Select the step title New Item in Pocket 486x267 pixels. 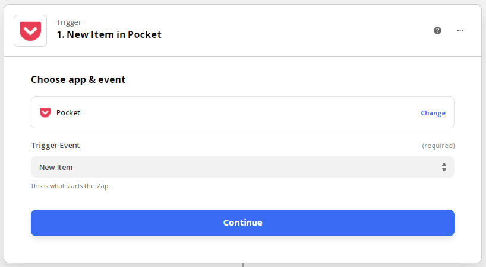click(x=109, y=34)
